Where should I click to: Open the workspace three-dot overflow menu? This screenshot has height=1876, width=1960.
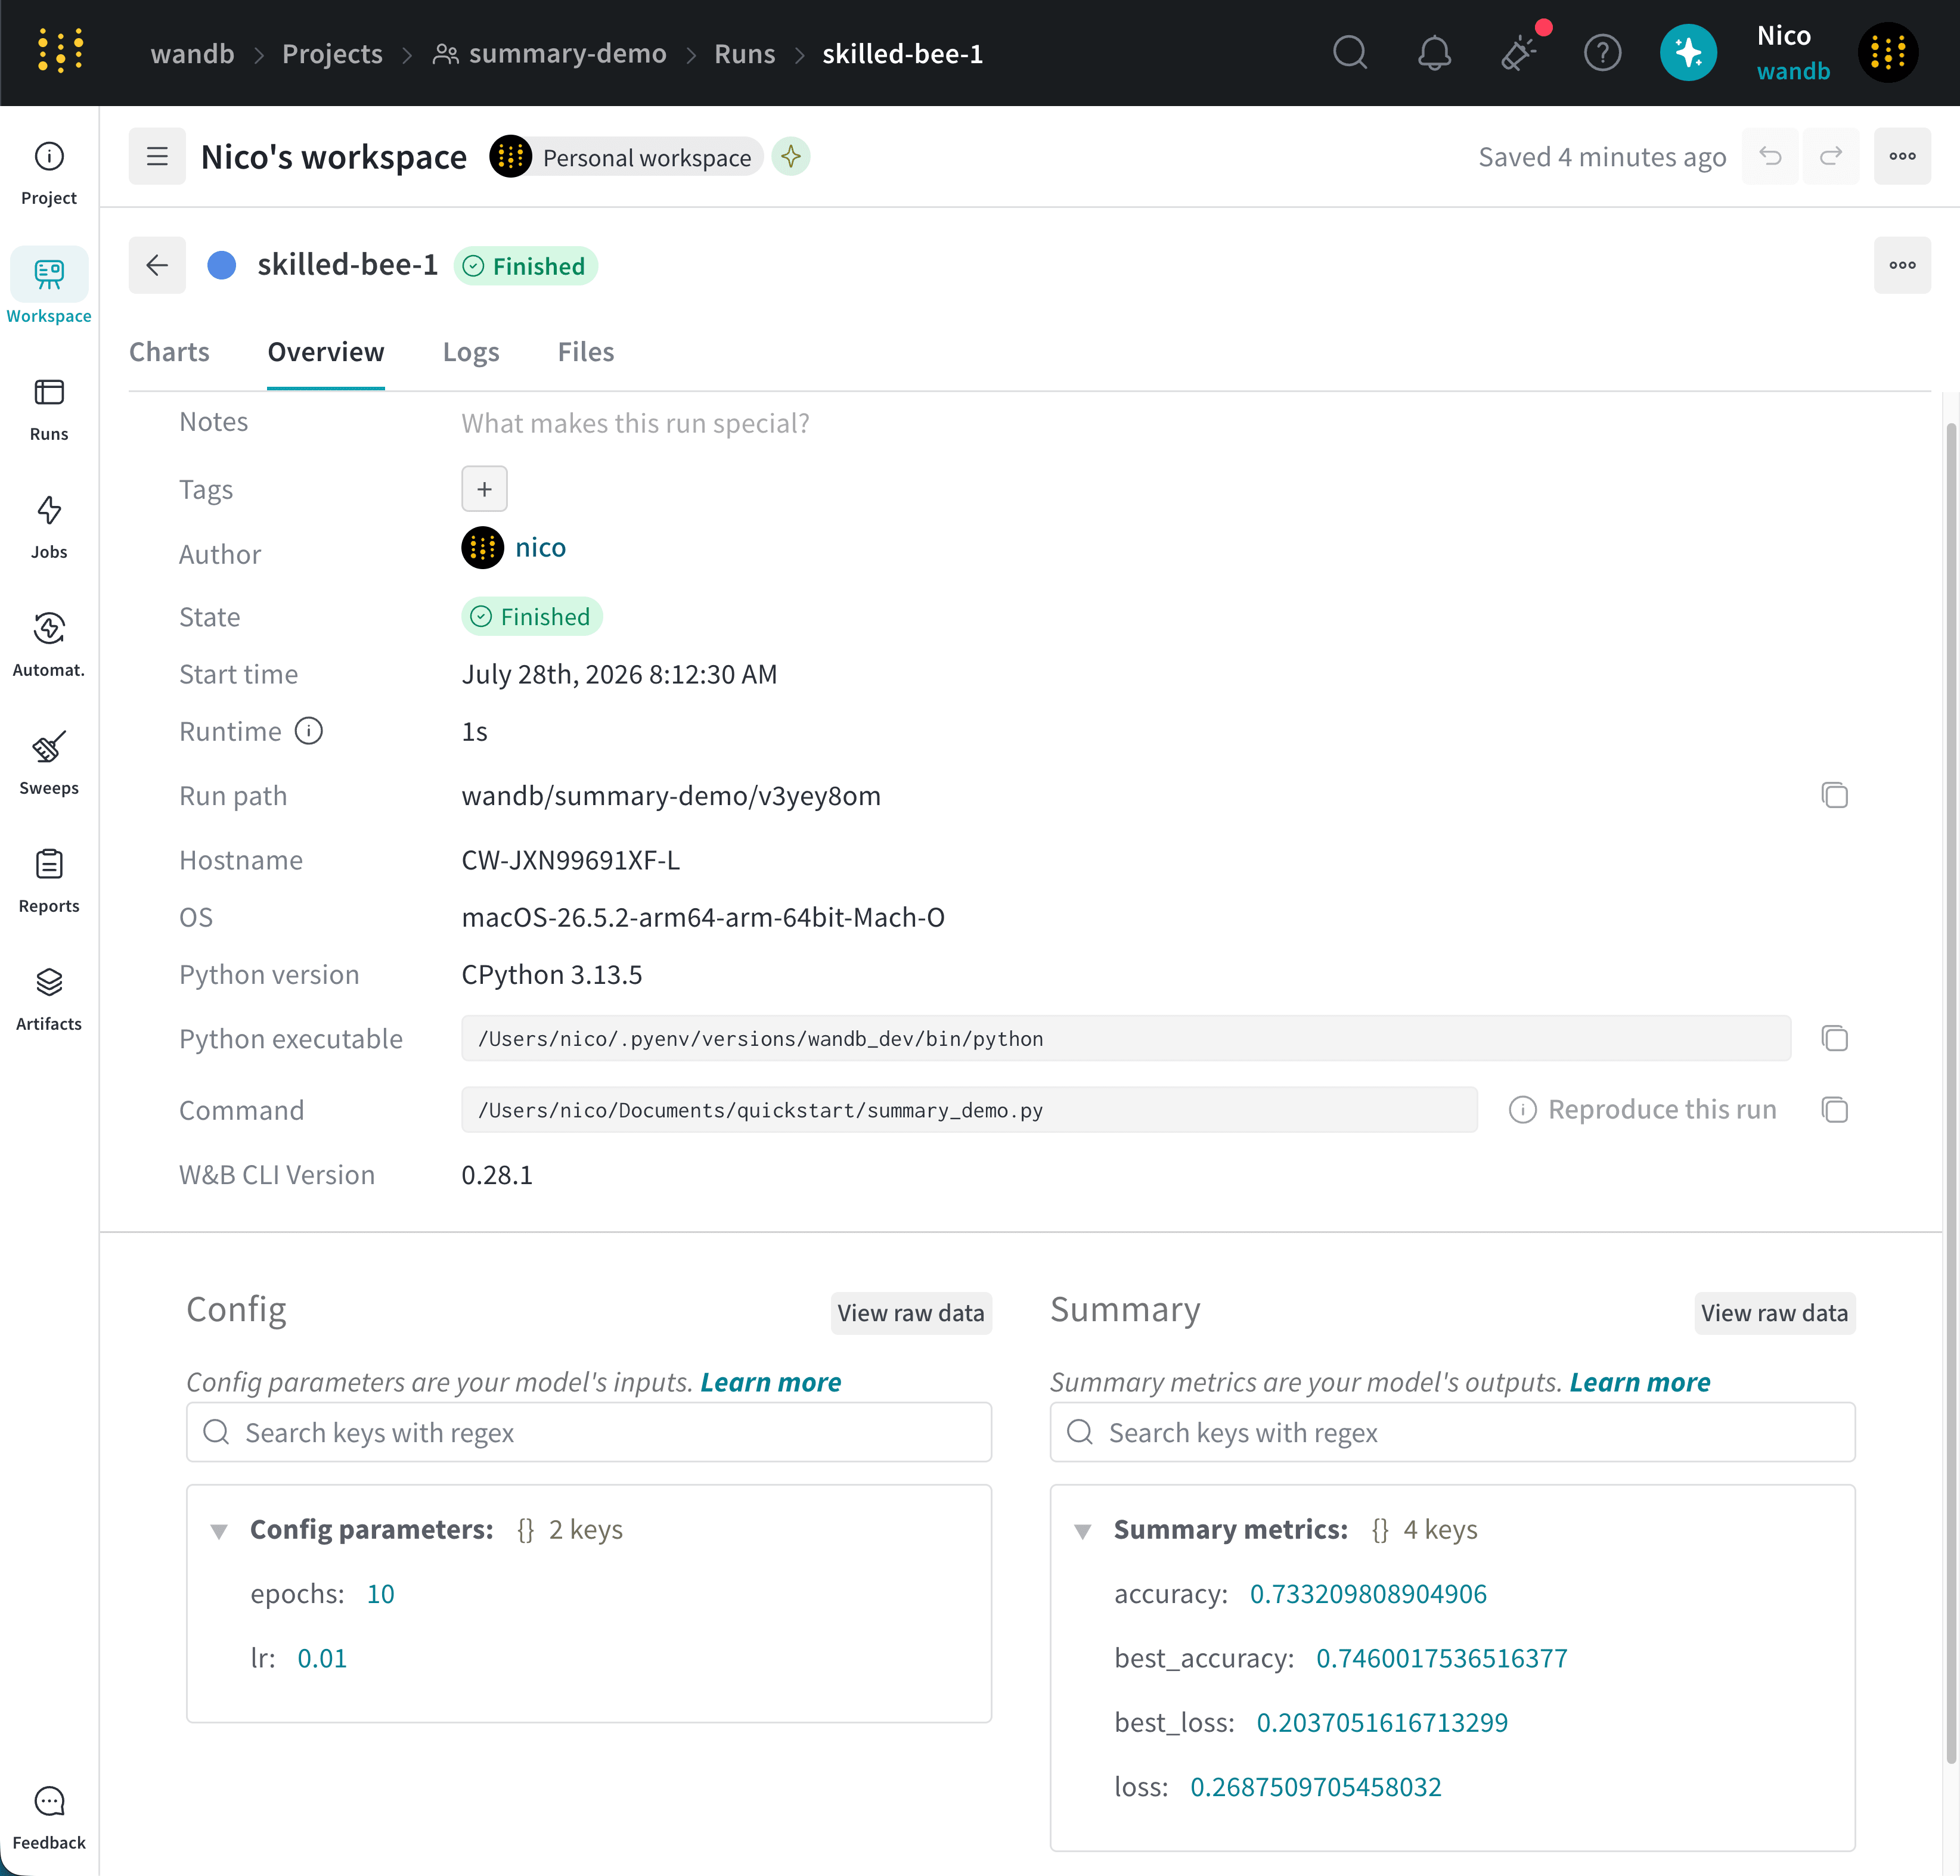pyautogui.click(x=1902, y=156)
